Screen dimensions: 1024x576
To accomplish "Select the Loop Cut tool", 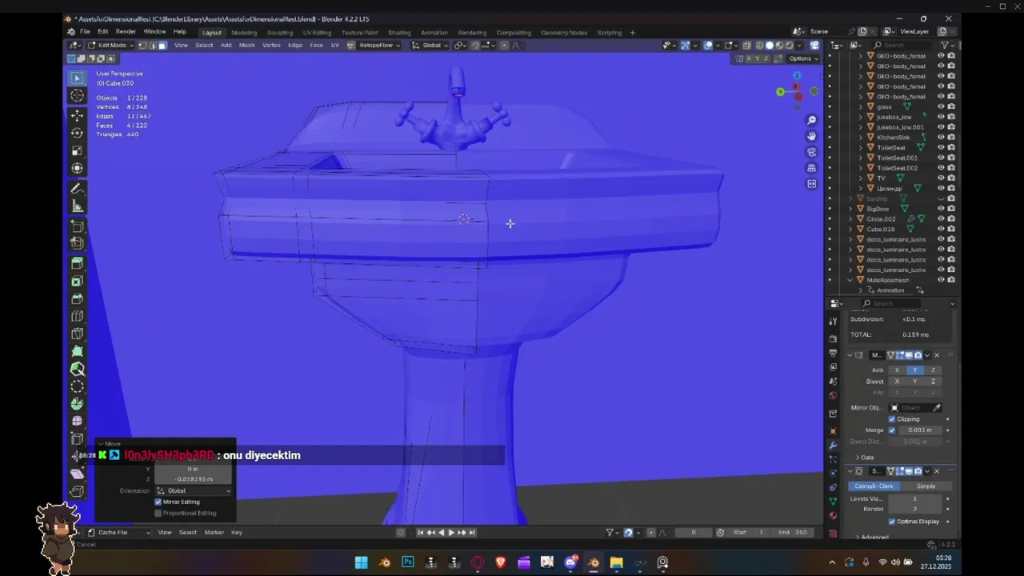I will point(77,316).
